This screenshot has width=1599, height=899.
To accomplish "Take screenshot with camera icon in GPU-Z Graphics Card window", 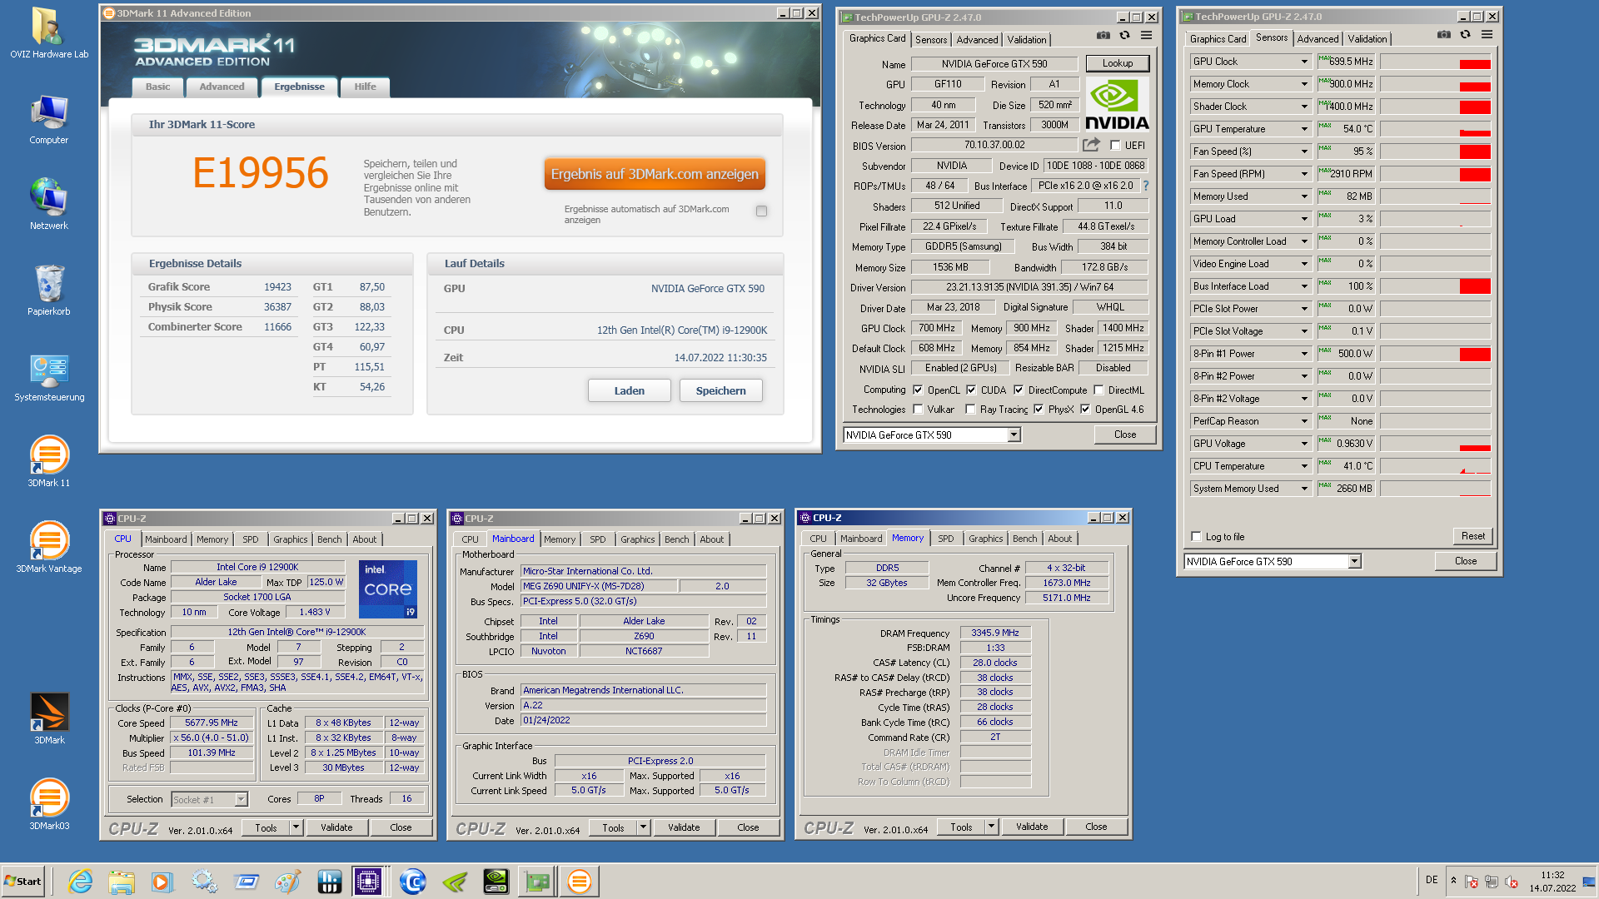I will click(1103, 35).
